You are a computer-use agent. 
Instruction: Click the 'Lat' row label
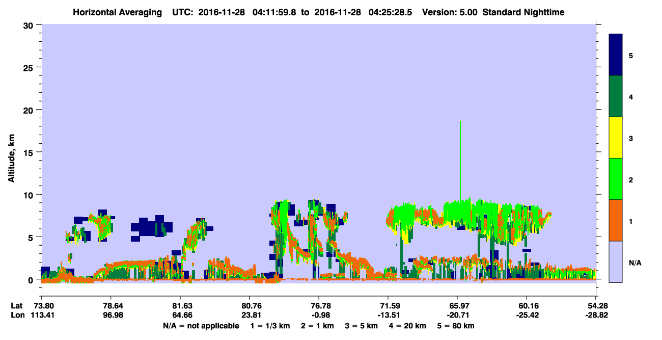(17, 306)
